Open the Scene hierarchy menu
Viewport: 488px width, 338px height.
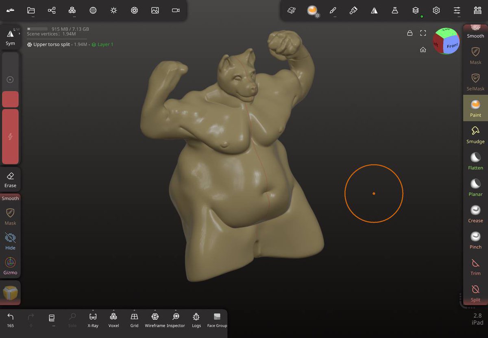click(x=52, y=11)
